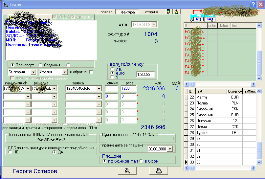Switch to the заявка tab
265x179 pixels.
point(106,12)
